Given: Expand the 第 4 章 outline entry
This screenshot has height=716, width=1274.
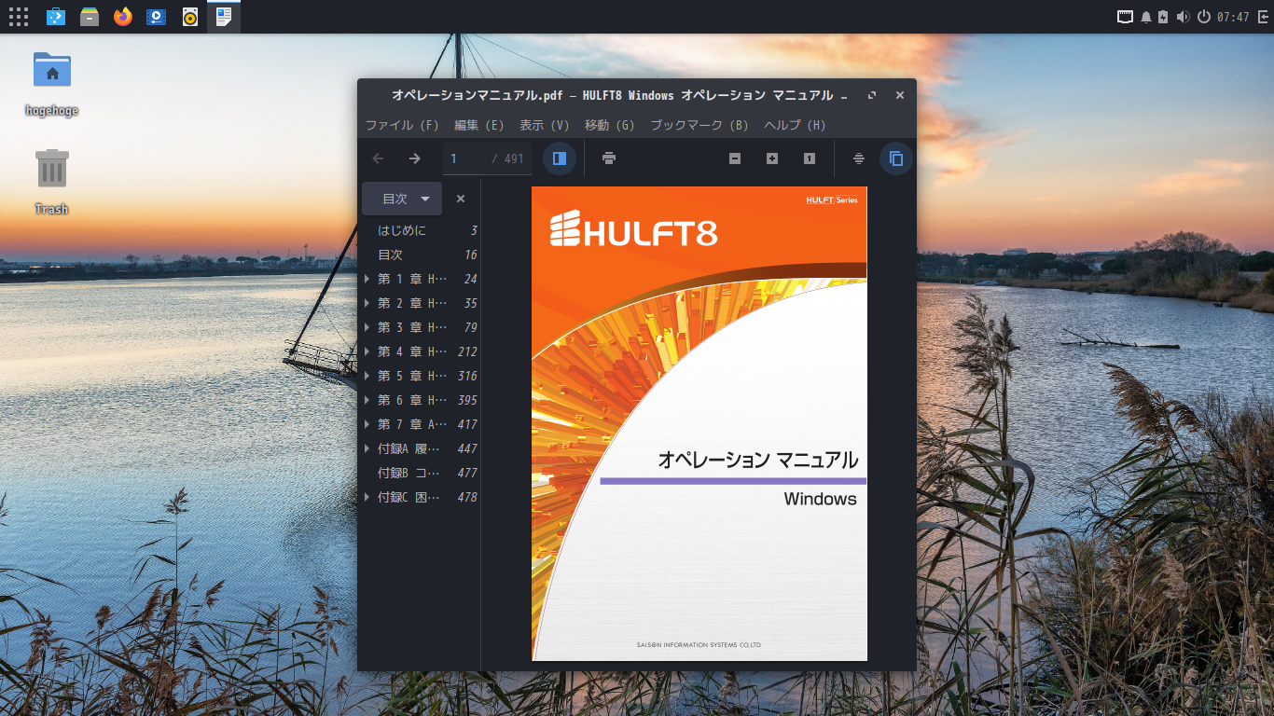Looking at the screenshot, I should pos(367,351).
